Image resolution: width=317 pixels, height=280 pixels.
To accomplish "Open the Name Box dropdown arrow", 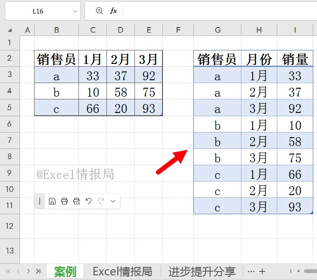I will [75, 11].
